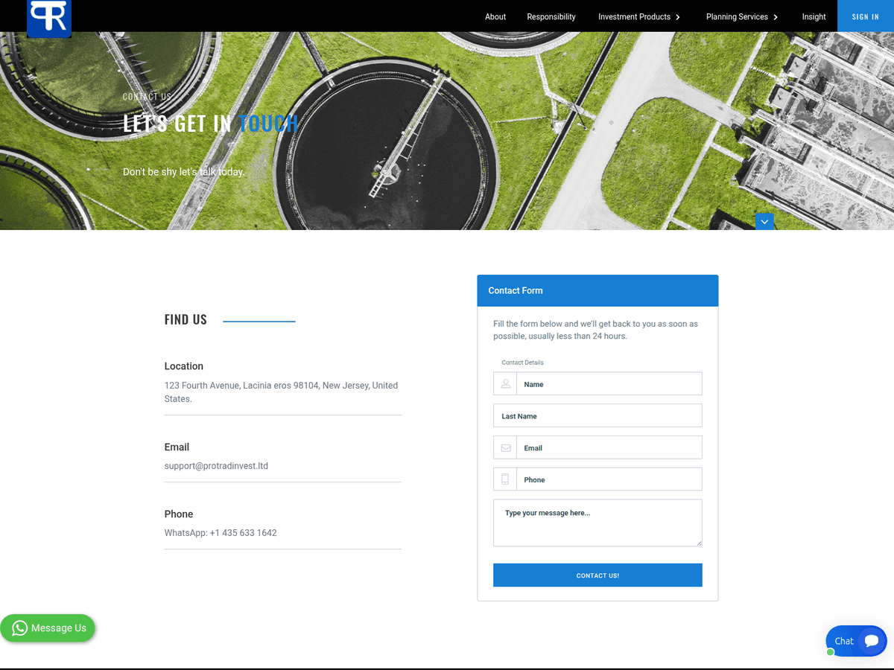Go to the Responsibility page
The width and height of the screenshot is (894, 670).
(x=551, y=16)
